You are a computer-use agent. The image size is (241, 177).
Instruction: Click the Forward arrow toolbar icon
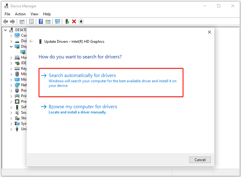click(13, 21)
